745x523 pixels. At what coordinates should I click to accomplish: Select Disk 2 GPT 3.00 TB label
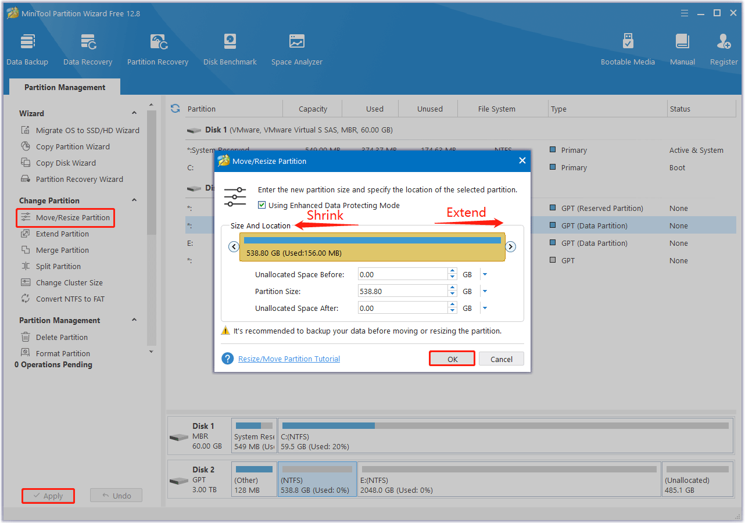click(x=199, y=479)
